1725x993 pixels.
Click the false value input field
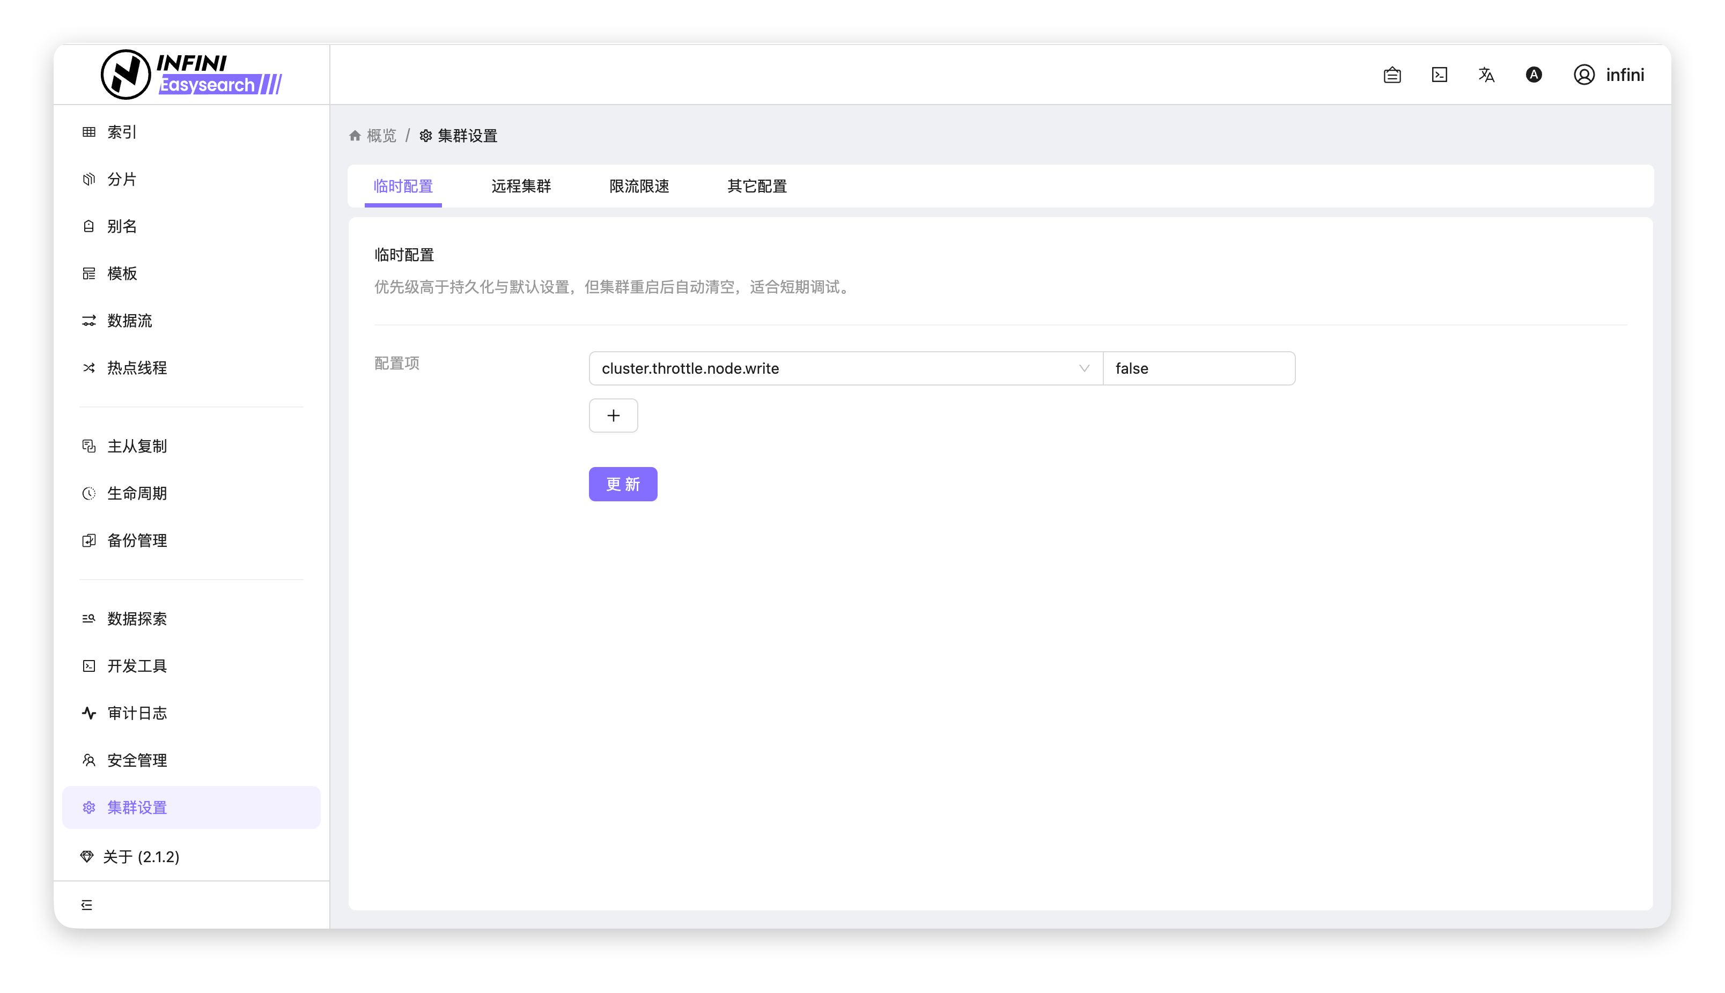pos(1198,368)
